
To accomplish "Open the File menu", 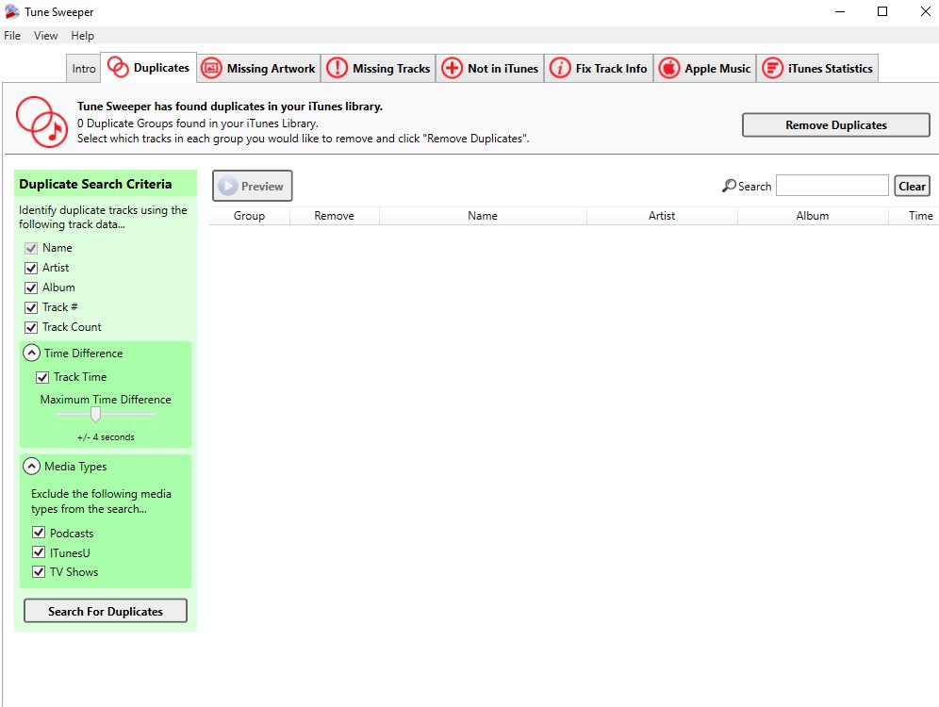I will 12,36.
